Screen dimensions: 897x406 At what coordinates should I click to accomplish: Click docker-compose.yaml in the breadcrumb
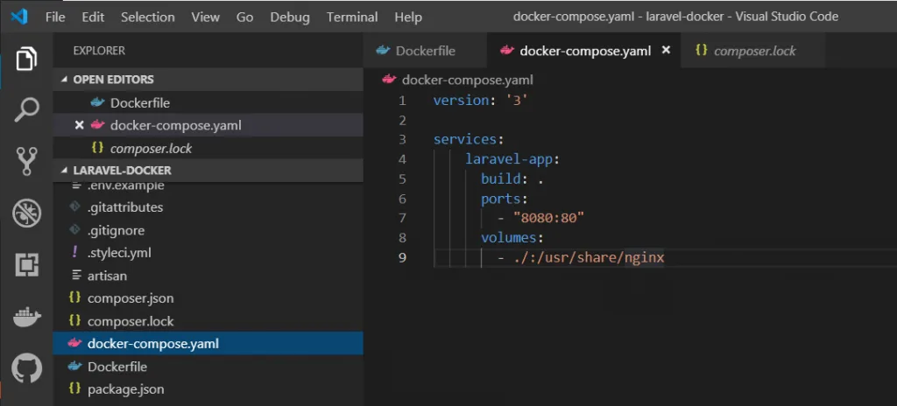tap(468, 80)
